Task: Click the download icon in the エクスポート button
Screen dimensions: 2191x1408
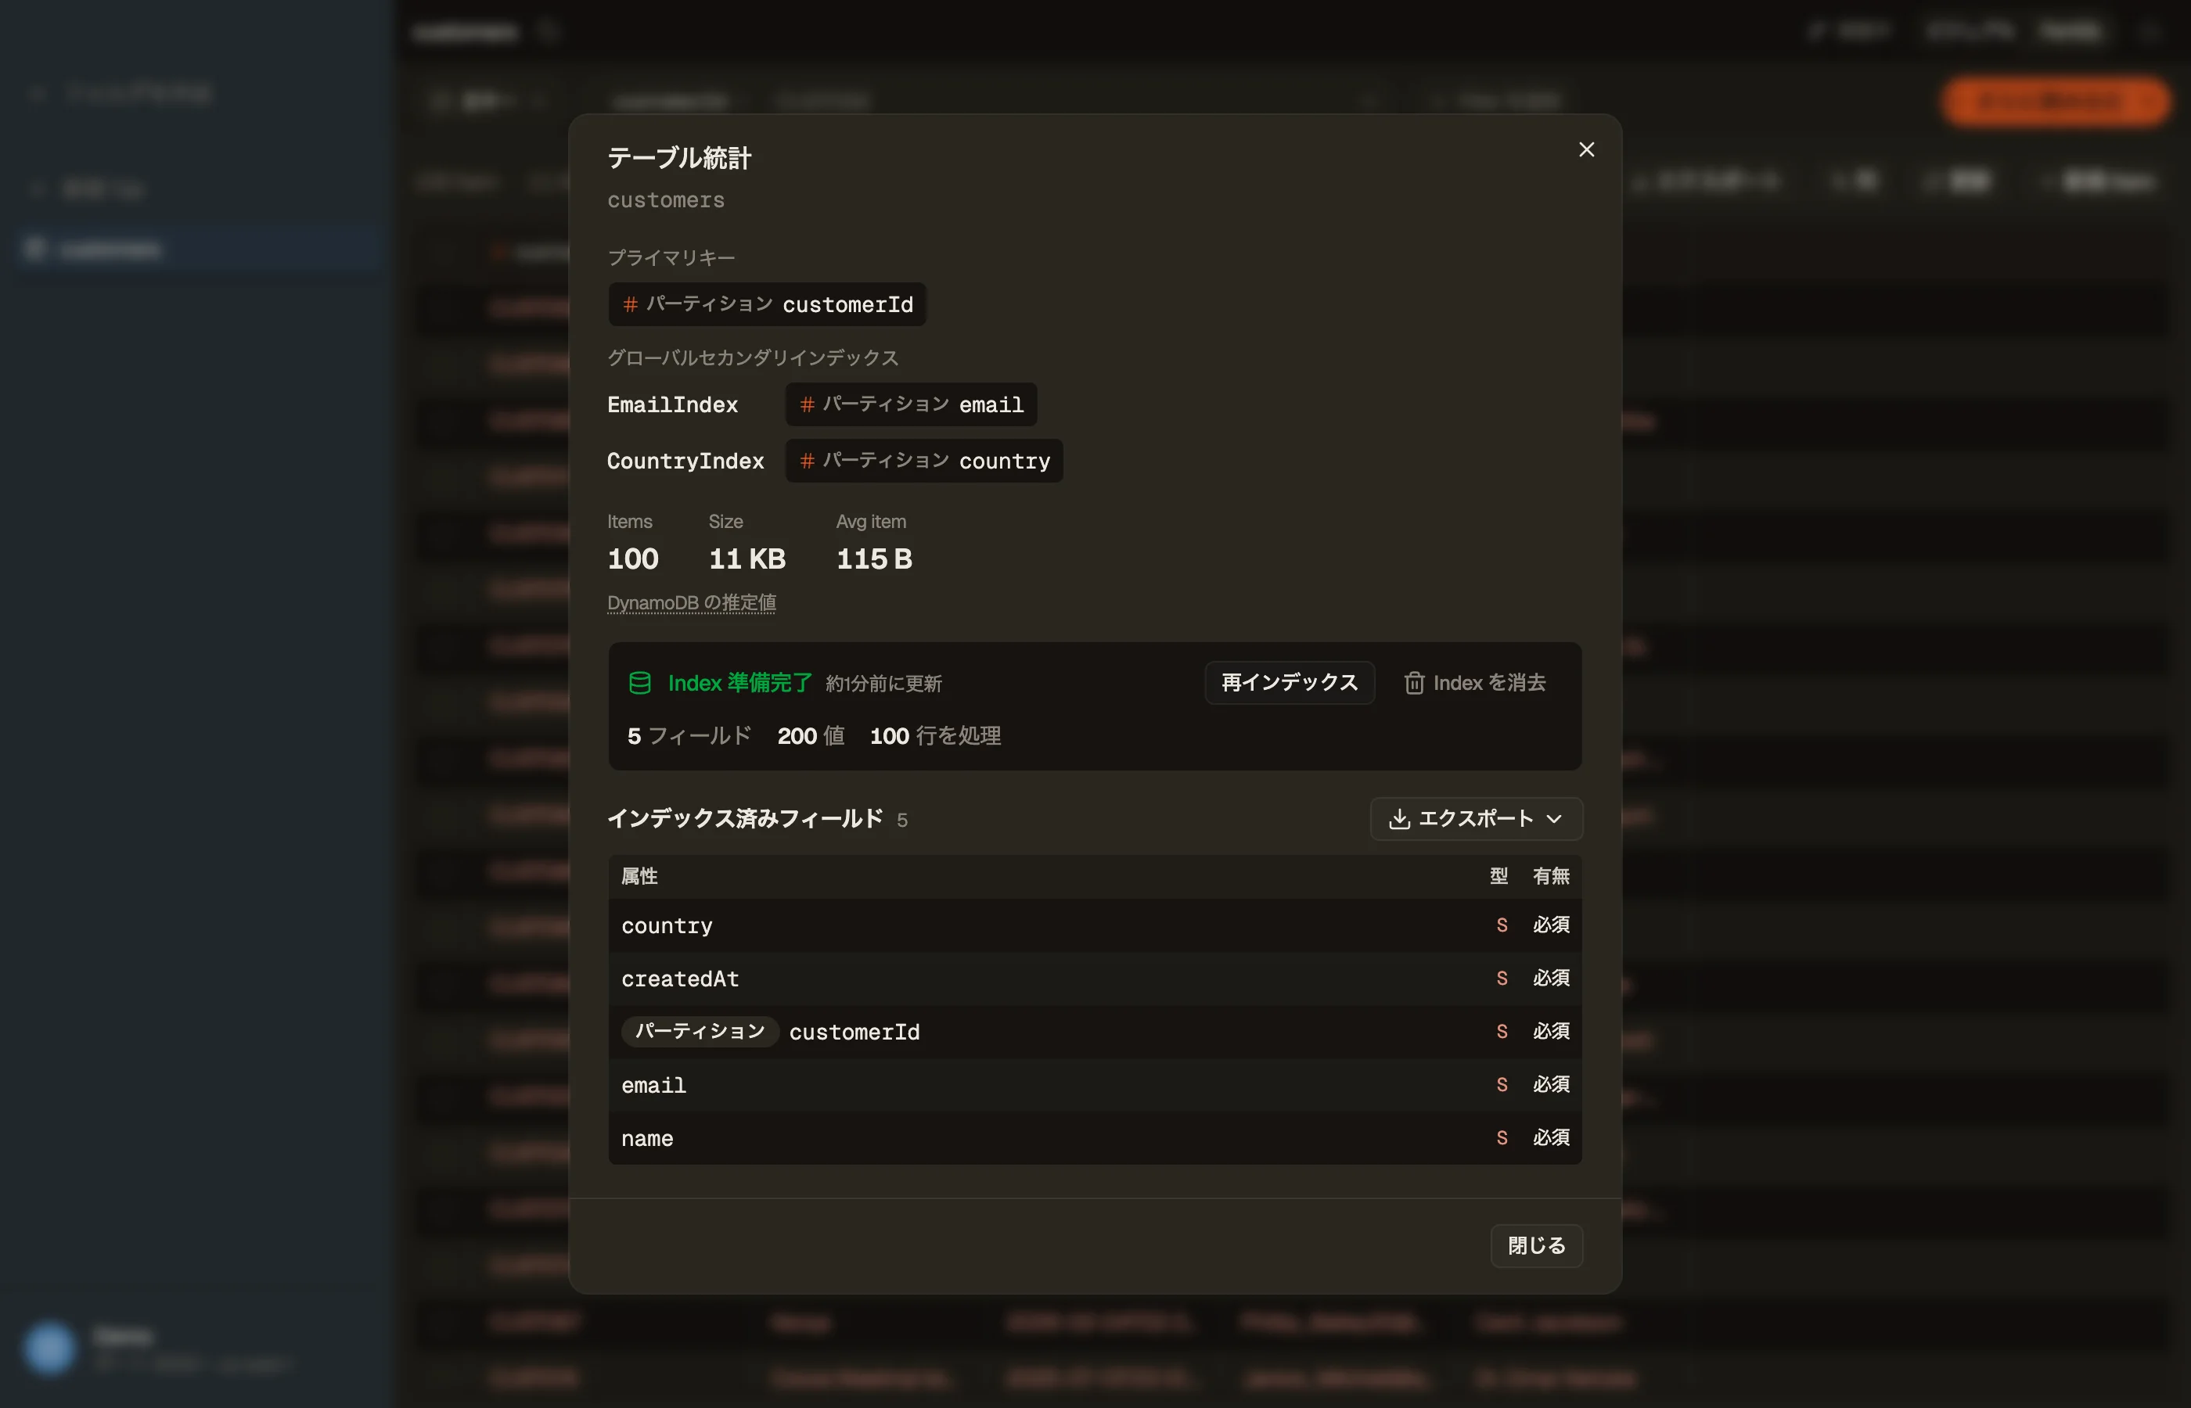Action: pos(1399,819)
